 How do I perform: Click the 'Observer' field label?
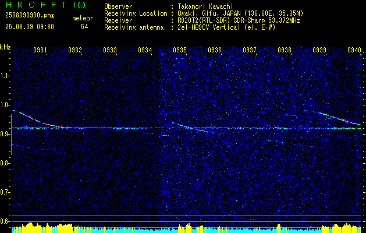click(118, 6)
